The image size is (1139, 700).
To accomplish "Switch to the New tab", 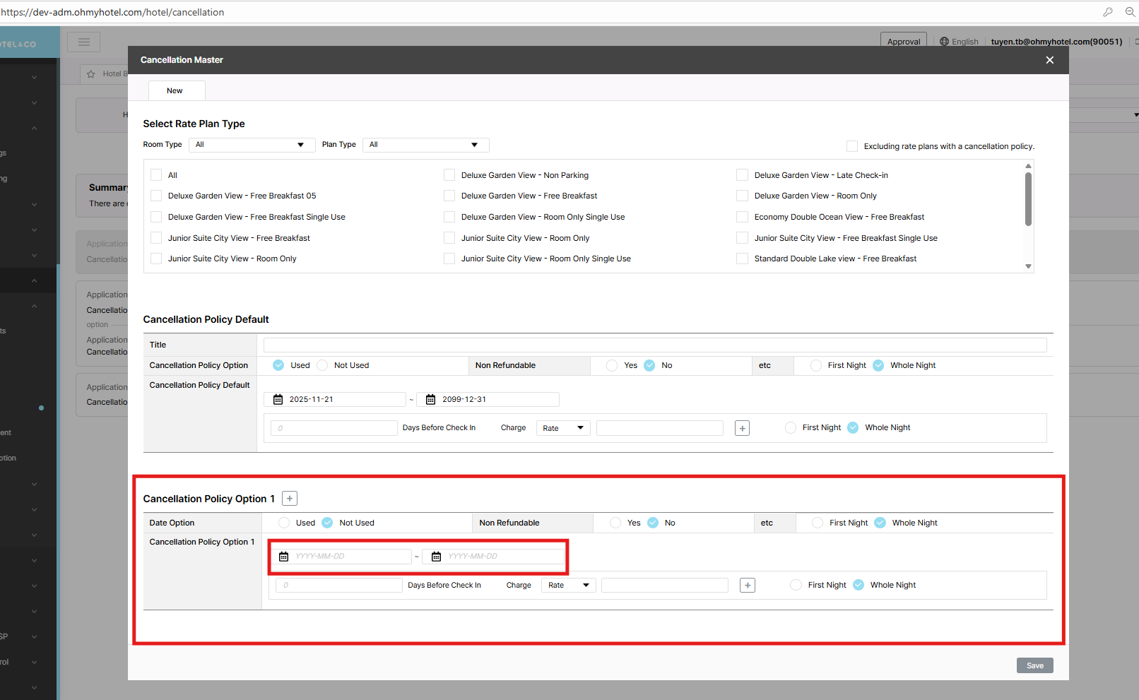I will [x=175, y=90].
